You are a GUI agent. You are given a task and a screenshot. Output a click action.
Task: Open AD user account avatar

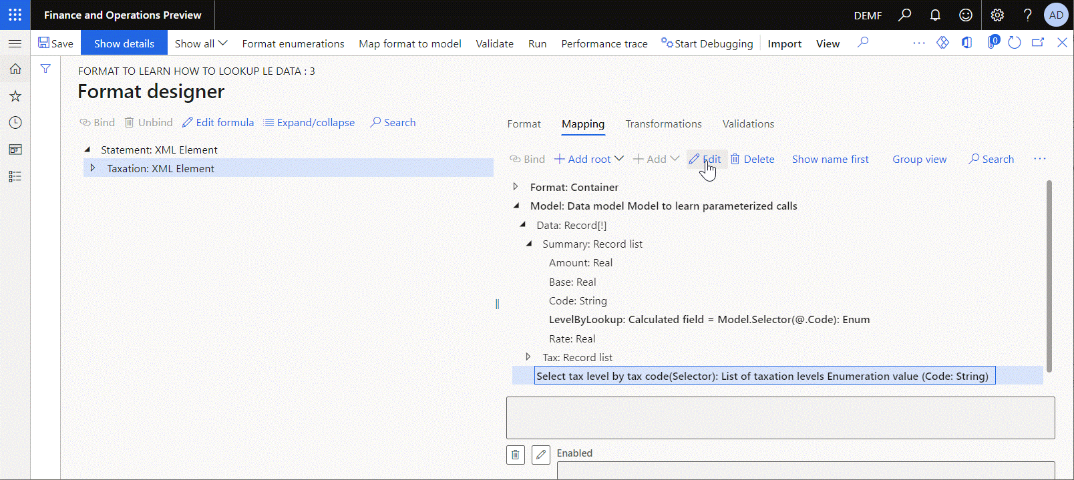coord(1056,15)
